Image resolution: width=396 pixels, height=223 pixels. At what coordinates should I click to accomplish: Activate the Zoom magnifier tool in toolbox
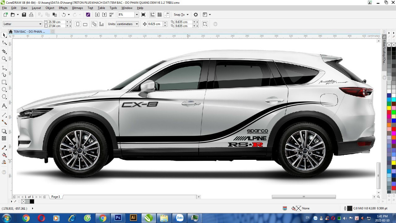tap(4, 59)
